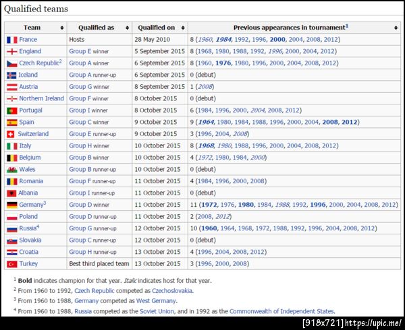This screenshot has width=405, height=330.
Task: Click the Northern Ireland flag icon
Action: (12, 99)
